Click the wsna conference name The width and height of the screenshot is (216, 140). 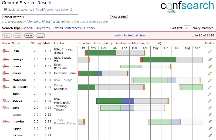pyautogui.click(x=17, y=115)
